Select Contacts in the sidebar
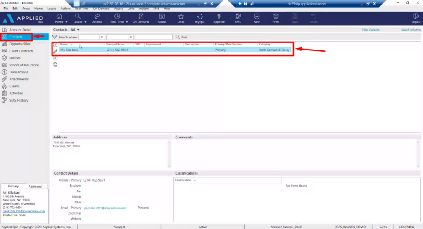The image size is (423, 229). [x=16, y=37]
